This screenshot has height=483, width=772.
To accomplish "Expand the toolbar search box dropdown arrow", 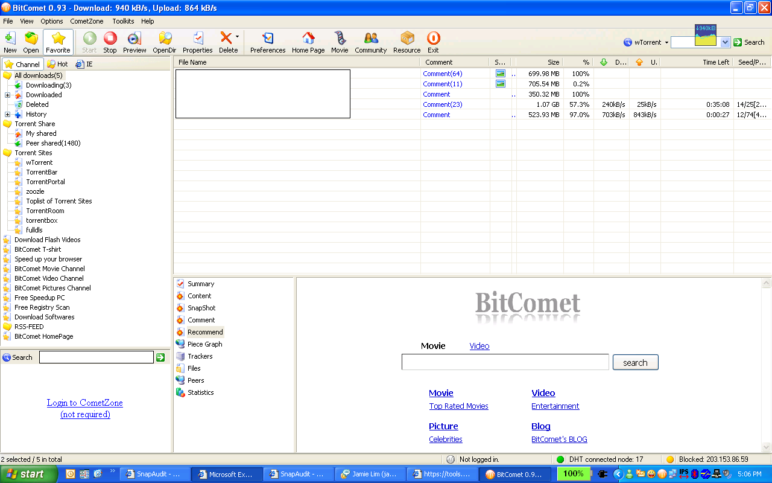I will [x=726, y=42].
